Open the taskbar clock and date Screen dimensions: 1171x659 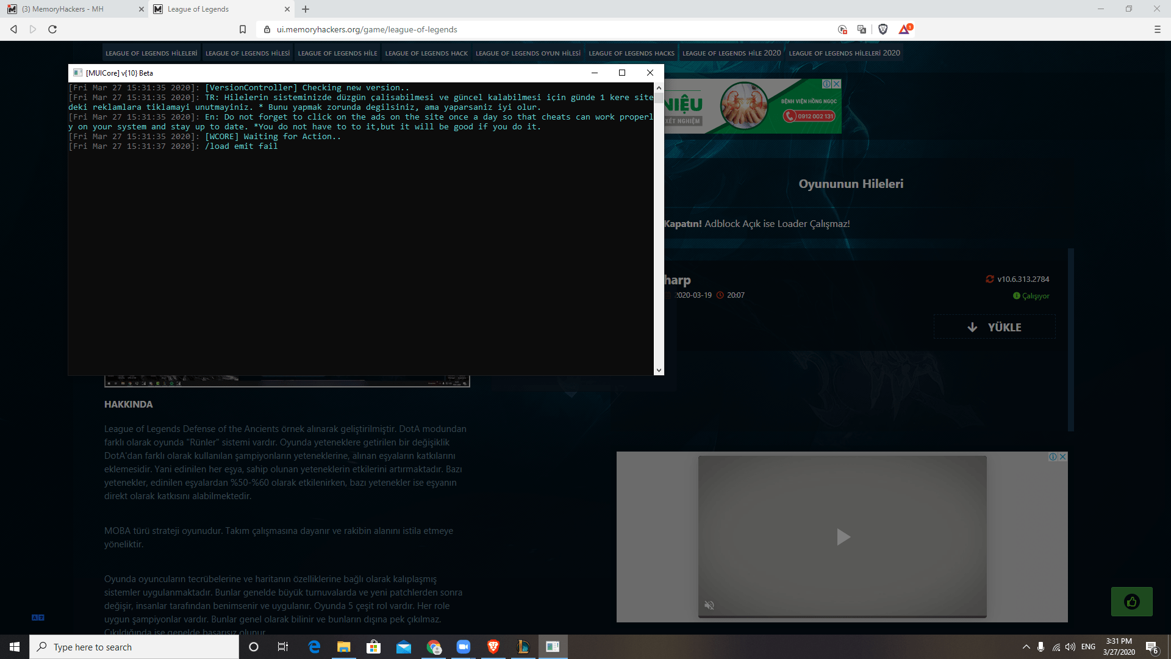point(1119,647)
